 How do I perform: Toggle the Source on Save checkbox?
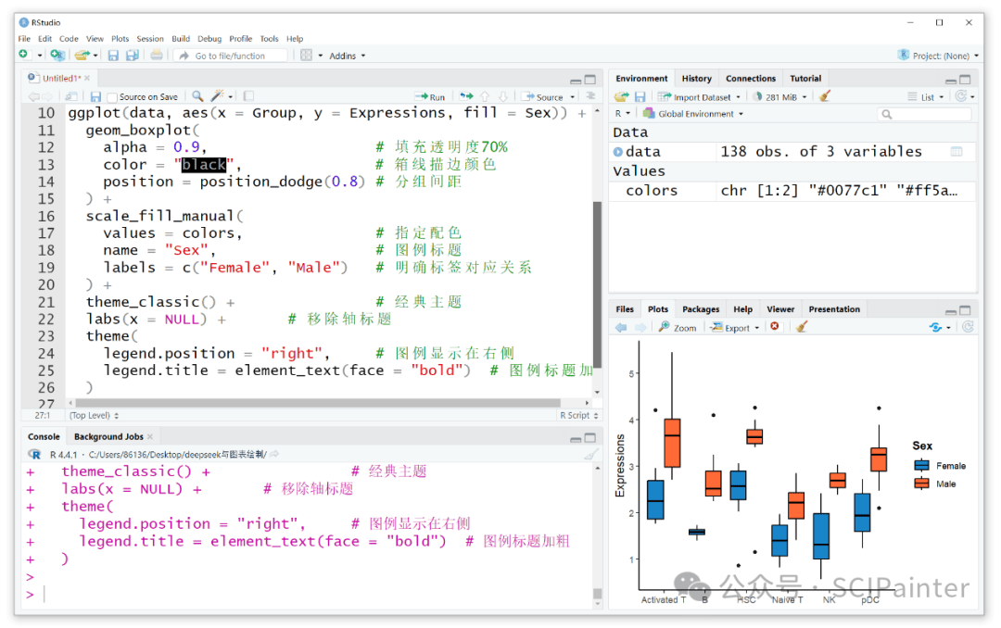[x=112, y=97]
